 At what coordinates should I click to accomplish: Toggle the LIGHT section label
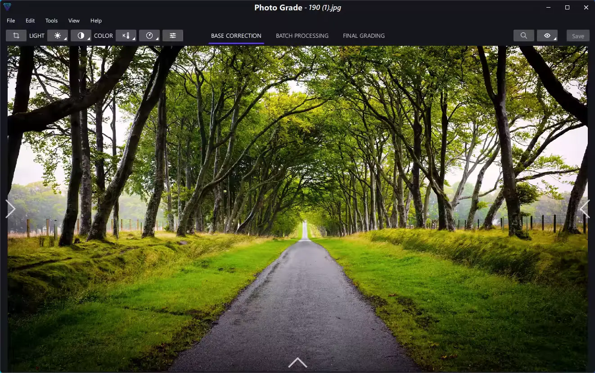click(36, 36)
